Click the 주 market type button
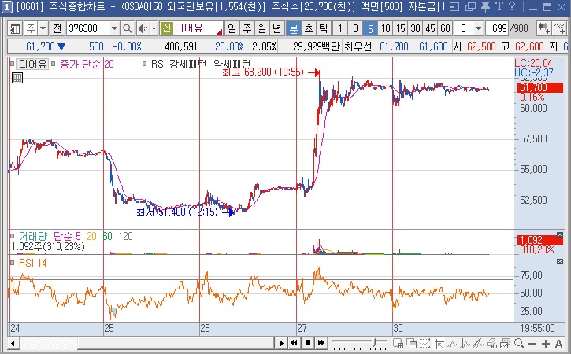571x354 pixels. pyautogui.click(x=31, y=28)
